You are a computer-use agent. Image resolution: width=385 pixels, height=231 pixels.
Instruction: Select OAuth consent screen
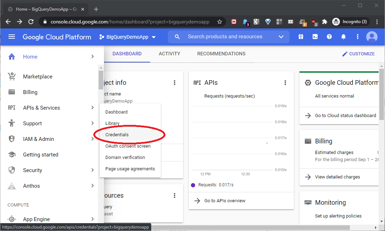130,146
